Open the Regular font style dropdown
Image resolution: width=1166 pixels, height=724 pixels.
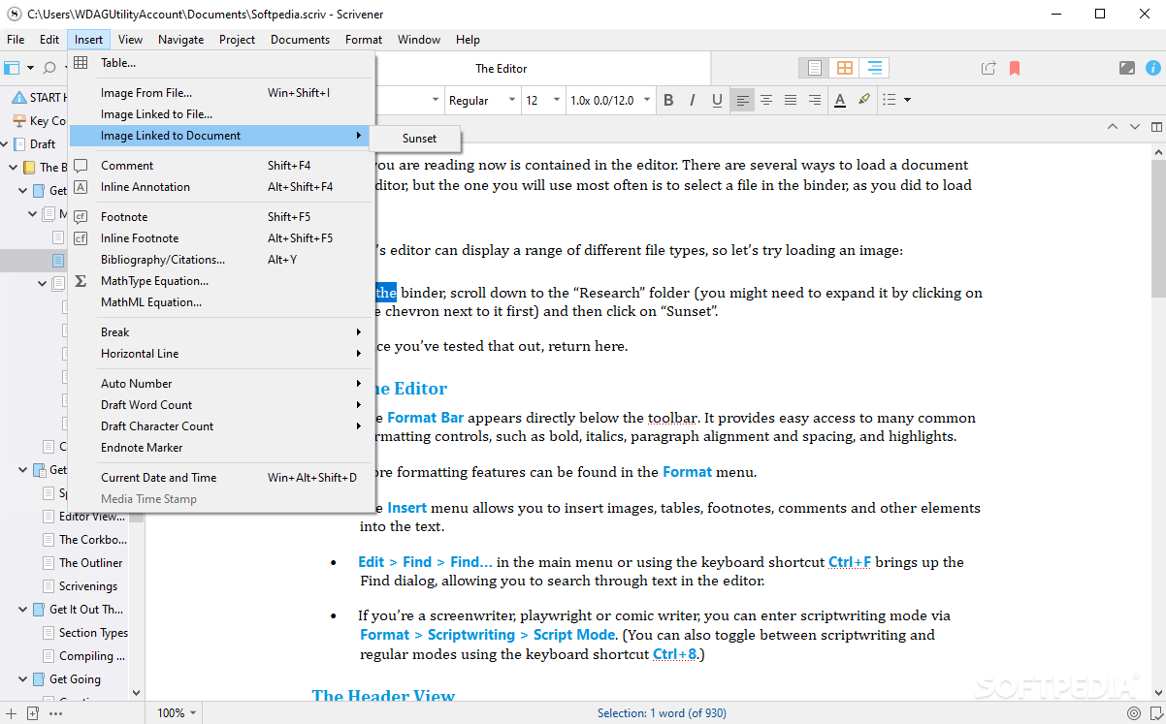coord(481,100)
